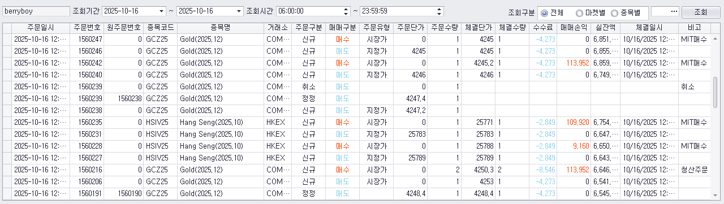Increase the start time 06:00:00 stepper
The width and height of the screenshot is (724, 204).
click(x=346, y=9)
